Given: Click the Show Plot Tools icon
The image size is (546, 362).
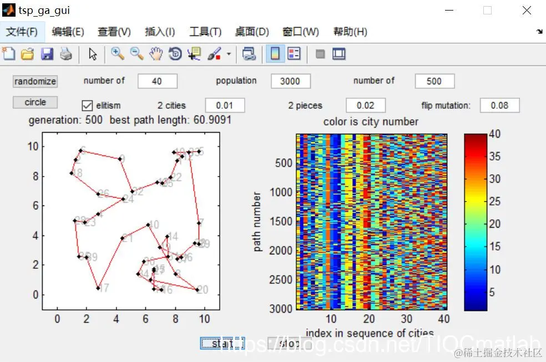Looking at the screenshot, I should pos(339,54).
